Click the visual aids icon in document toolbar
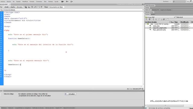Screen dimensions: 193x109 (x=39, y=7)
